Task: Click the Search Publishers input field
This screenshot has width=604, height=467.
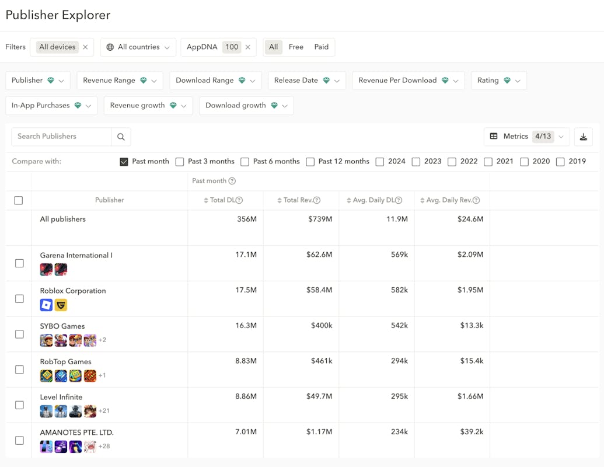Action: tap(61, 137)
